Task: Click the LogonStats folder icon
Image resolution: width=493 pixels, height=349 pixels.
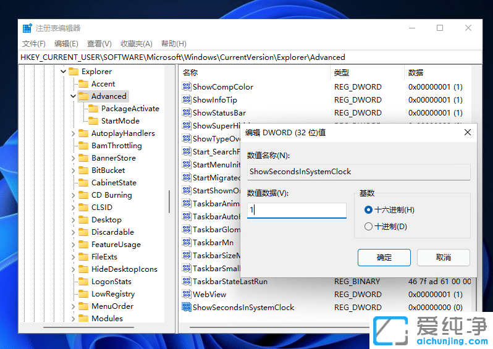Action: pos(83,282)
